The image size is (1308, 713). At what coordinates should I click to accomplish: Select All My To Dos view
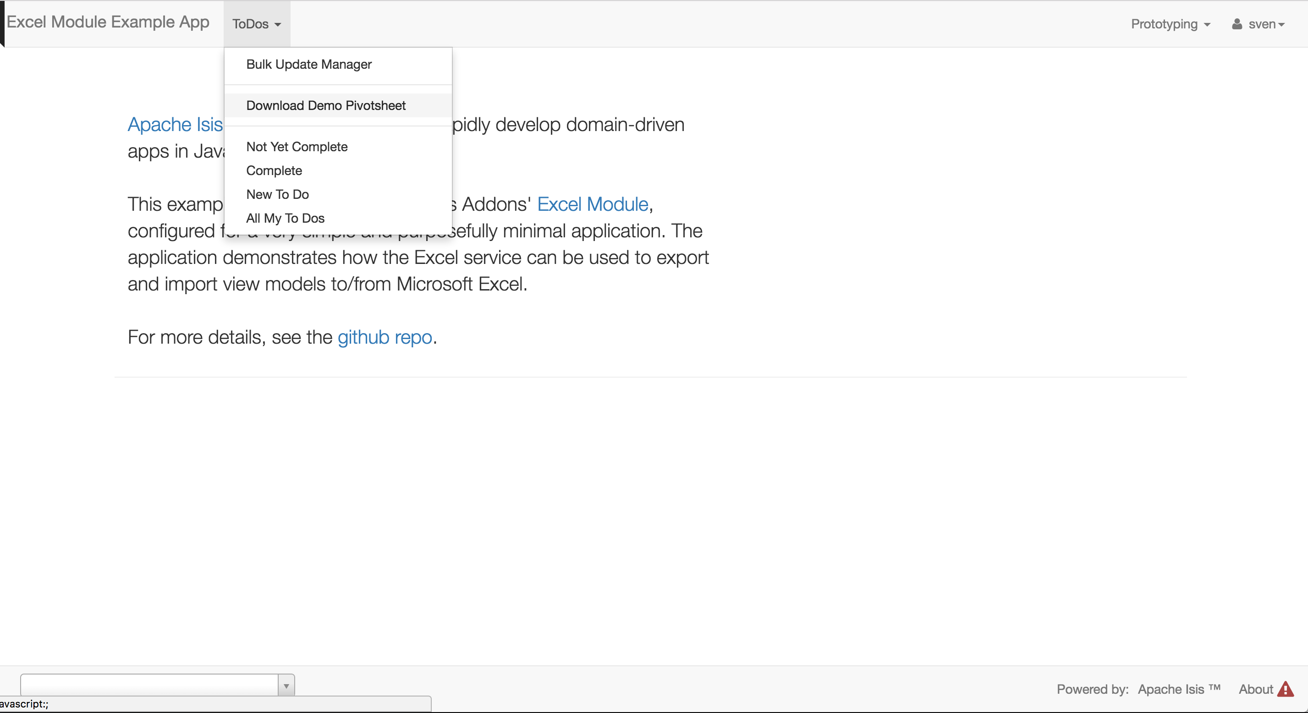(285, 218)
